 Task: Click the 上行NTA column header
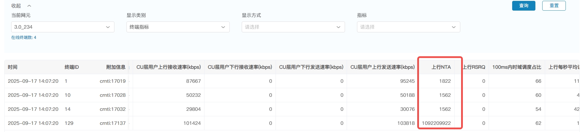(441, 67)
